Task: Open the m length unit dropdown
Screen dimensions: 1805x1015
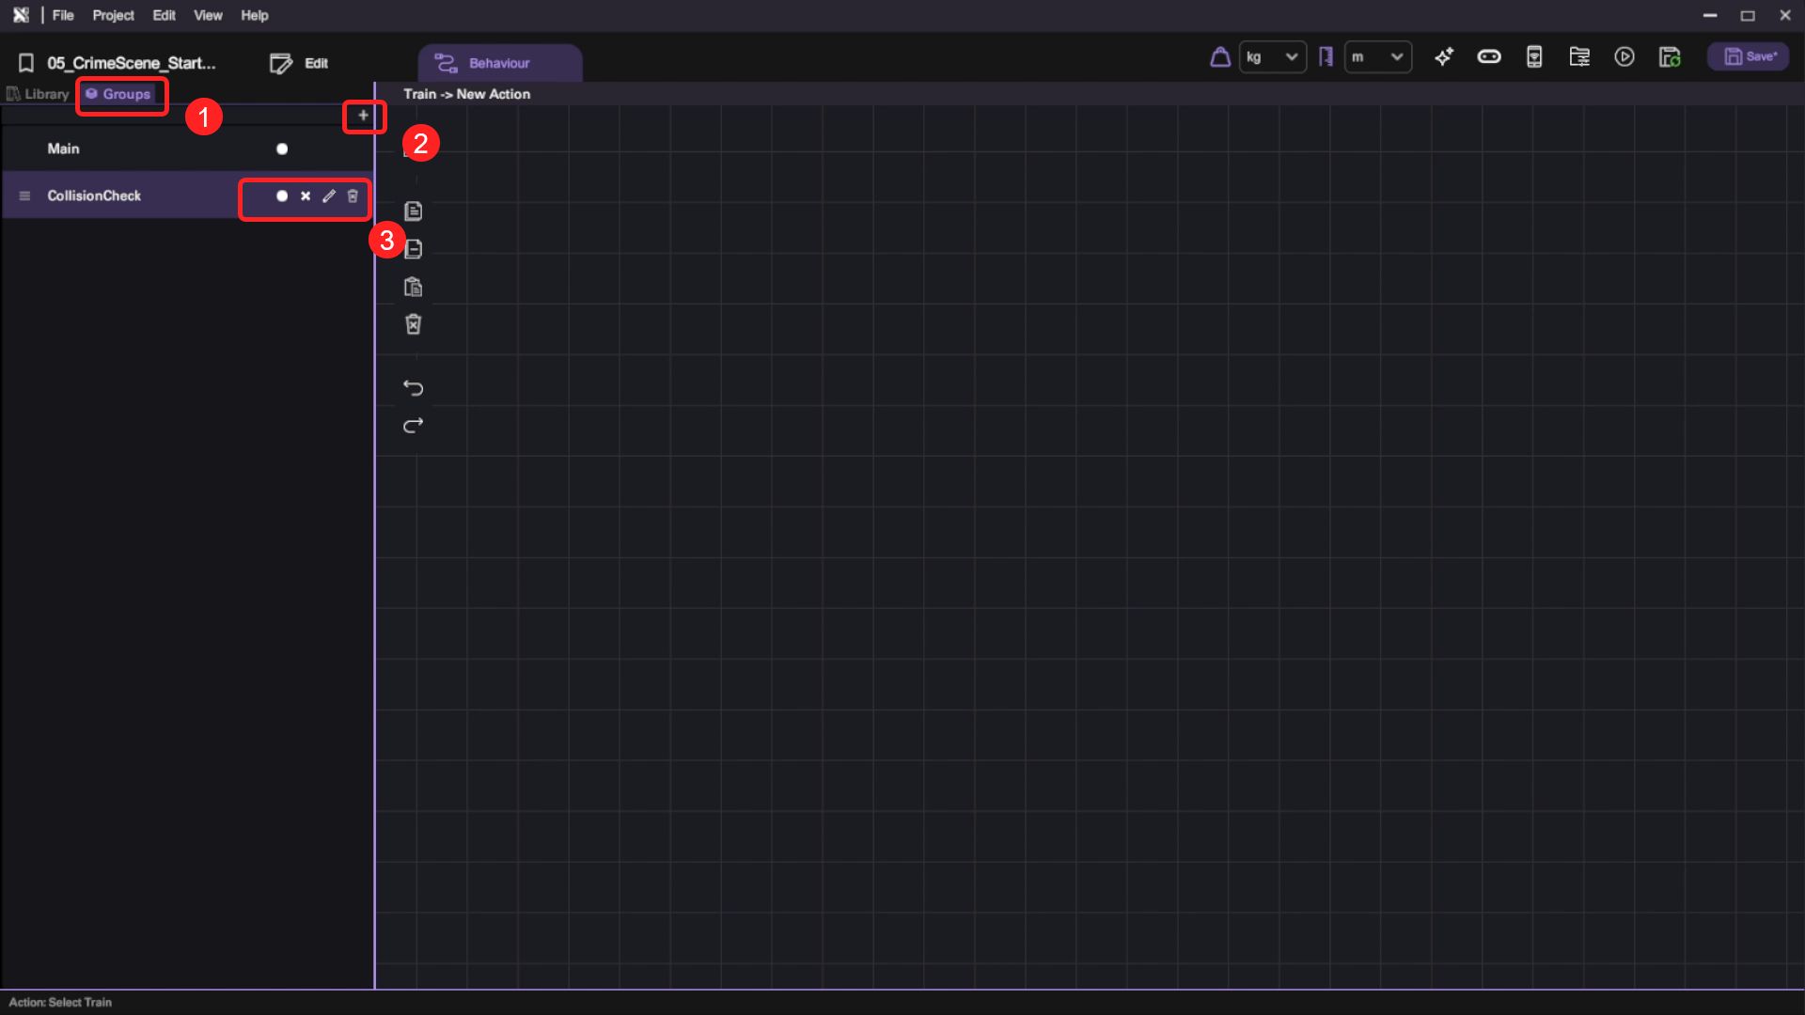Action: pyautogui.click(x=1378, y=57)
